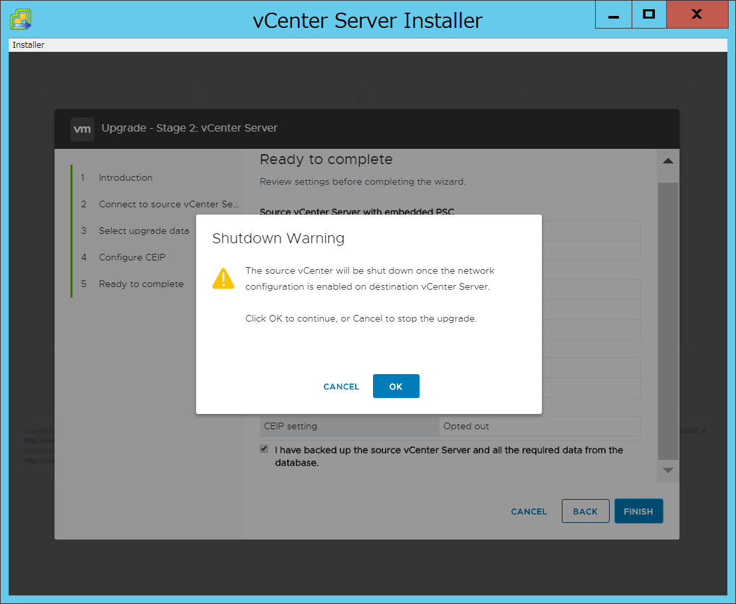Click the FINISH button in wizard

[x=638, y=511]
